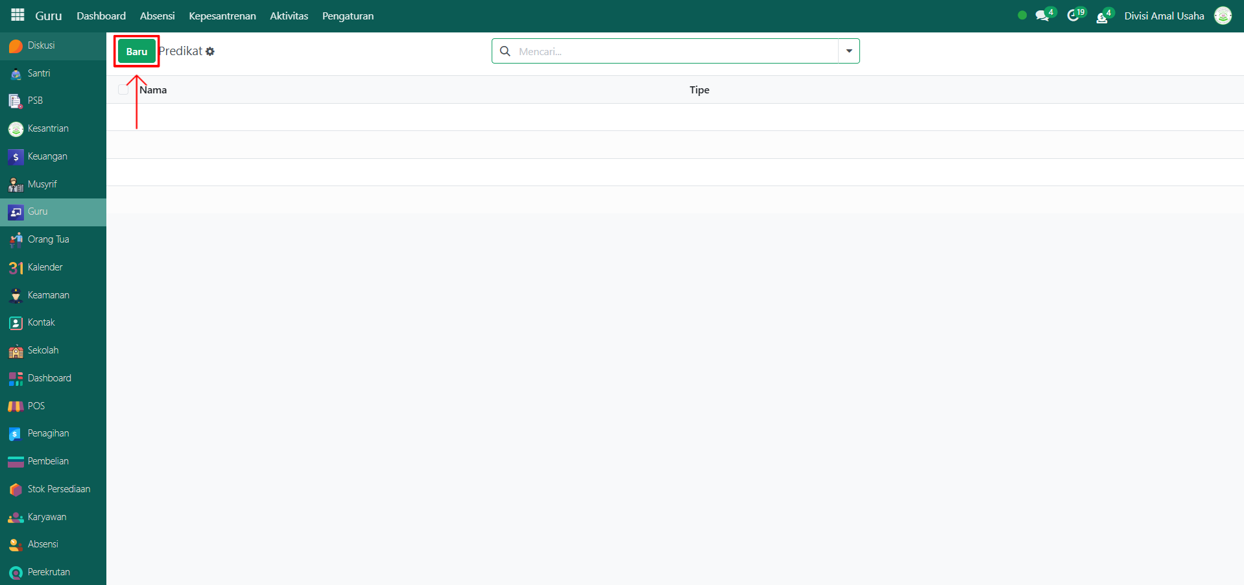
Task: Open the Absensi top menu
Action: 157,16
